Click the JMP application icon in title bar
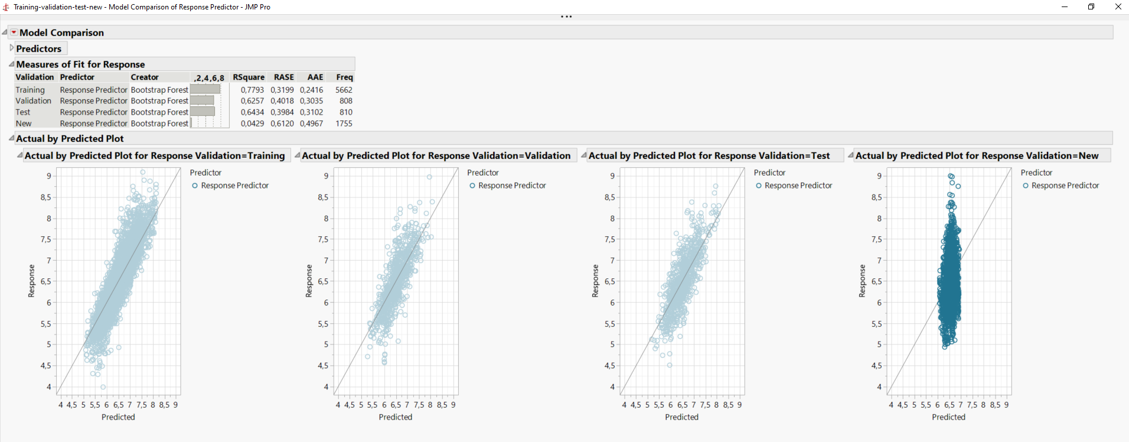Image resolution: width=1129 pixels, height=442 pixels. tap(6, 7)
